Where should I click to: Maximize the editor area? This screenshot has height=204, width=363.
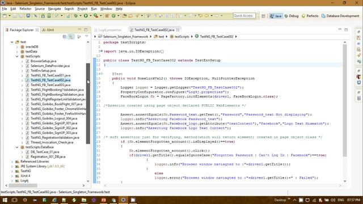[x=346, y=29]
